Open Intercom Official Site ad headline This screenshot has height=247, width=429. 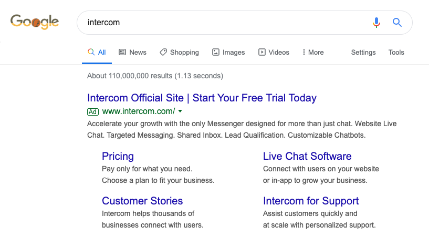point(202,98)
